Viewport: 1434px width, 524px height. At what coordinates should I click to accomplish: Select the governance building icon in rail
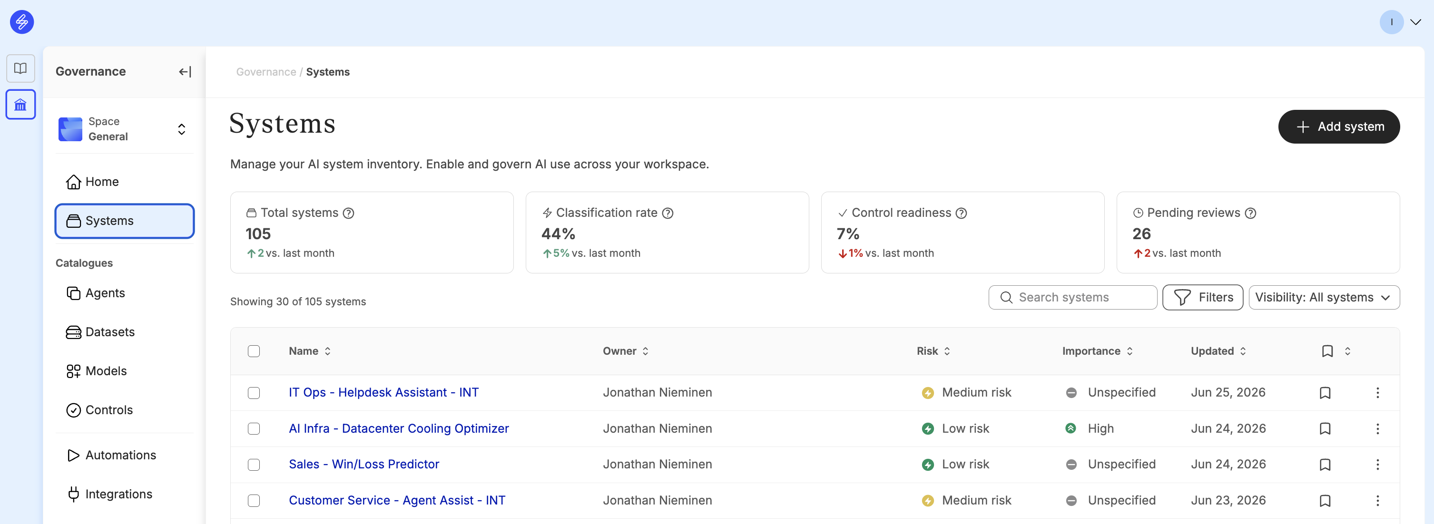(x=20, y=104)
